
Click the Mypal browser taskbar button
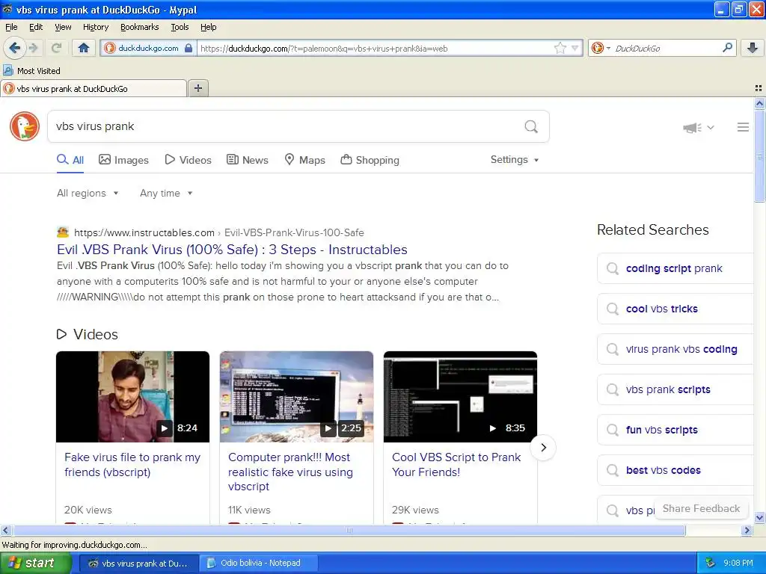(138, 564)
